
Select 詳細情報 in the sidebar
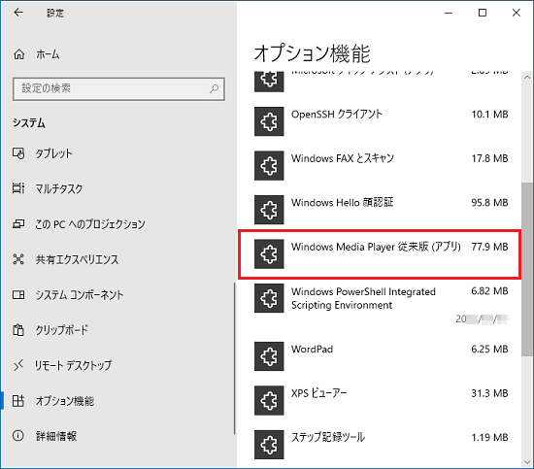click(56, 436)
